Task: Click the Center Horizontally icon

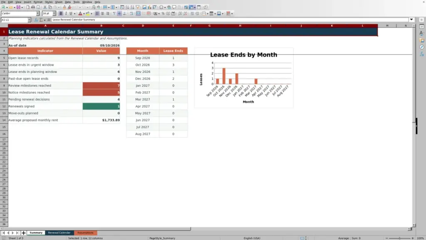Action: 102,13
